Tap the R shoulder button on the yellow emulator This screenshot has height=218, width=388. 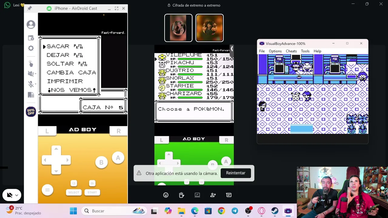point(119,131)
